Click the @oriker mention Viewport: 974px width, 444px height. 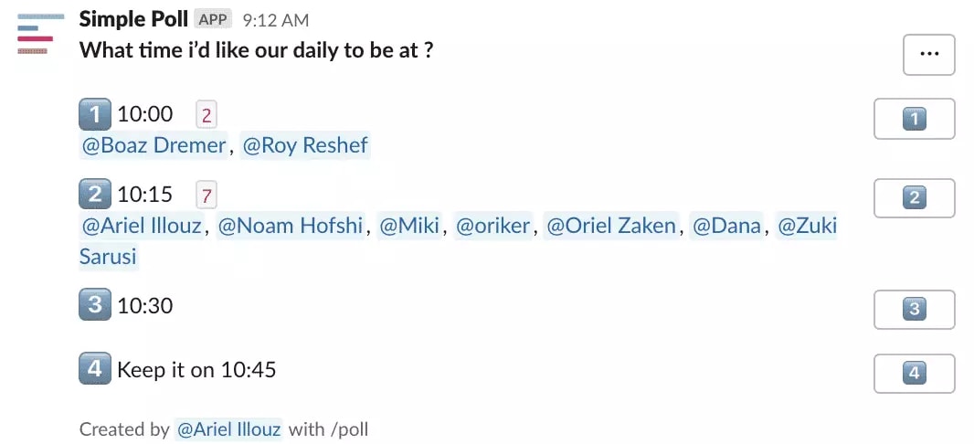click(493, 226)
